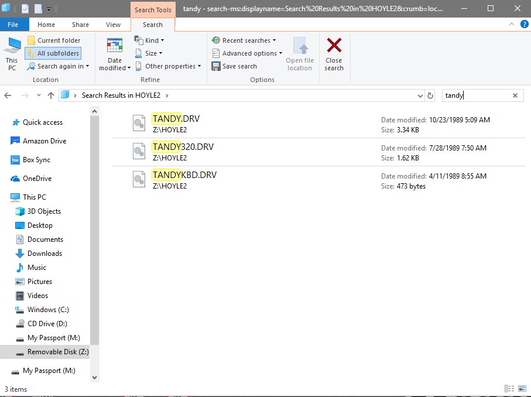
Task: Click the This PC ribbon icon
Action: (x=12, y=47)
